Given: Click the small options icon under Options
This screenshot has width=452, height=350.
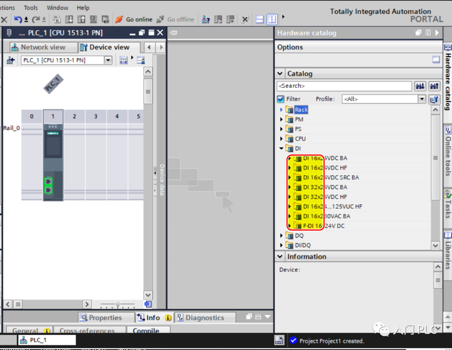Looking at the screenshot, I should (436, 60).
